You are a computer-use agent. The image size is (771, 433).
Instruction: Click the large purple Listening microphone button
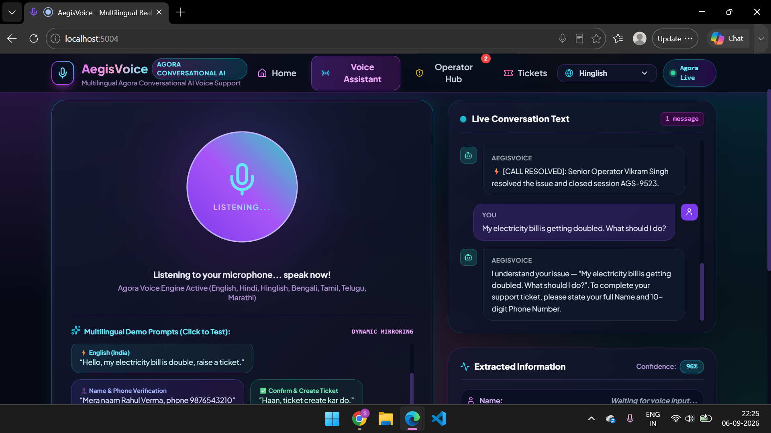tap(242, 187)
